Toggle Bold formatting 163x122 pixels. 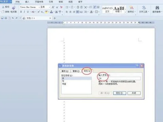[x=21, y=12]
